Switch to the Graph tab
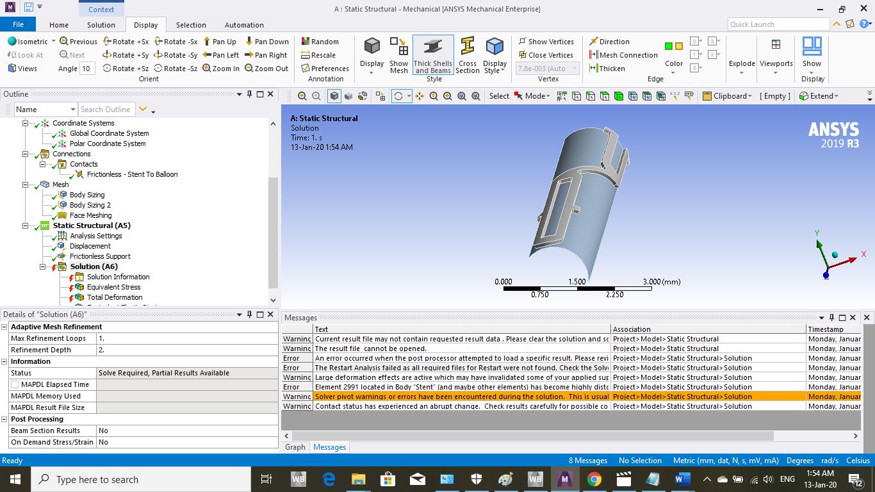 coord(295,447)
